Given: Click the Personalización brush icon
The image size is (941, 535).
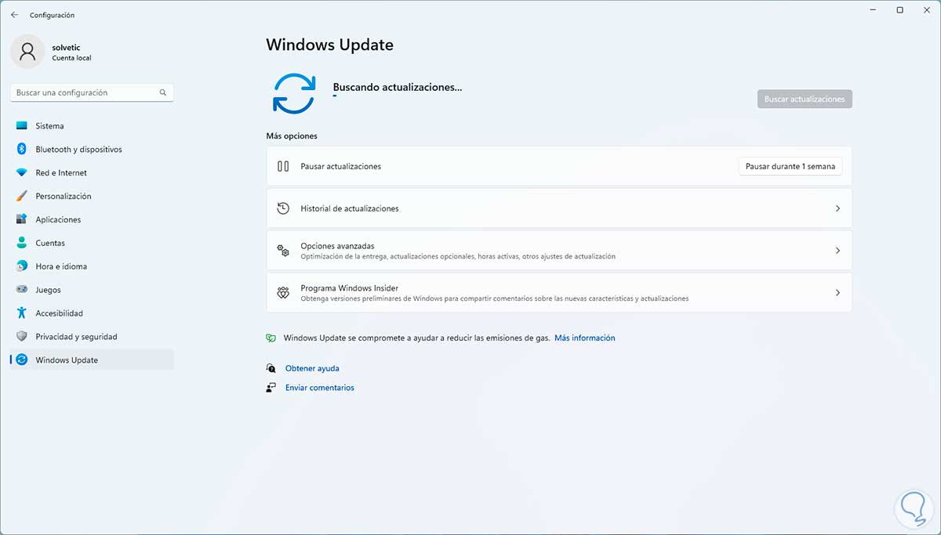Looking at the screenshot, I should tap(21, 197).
